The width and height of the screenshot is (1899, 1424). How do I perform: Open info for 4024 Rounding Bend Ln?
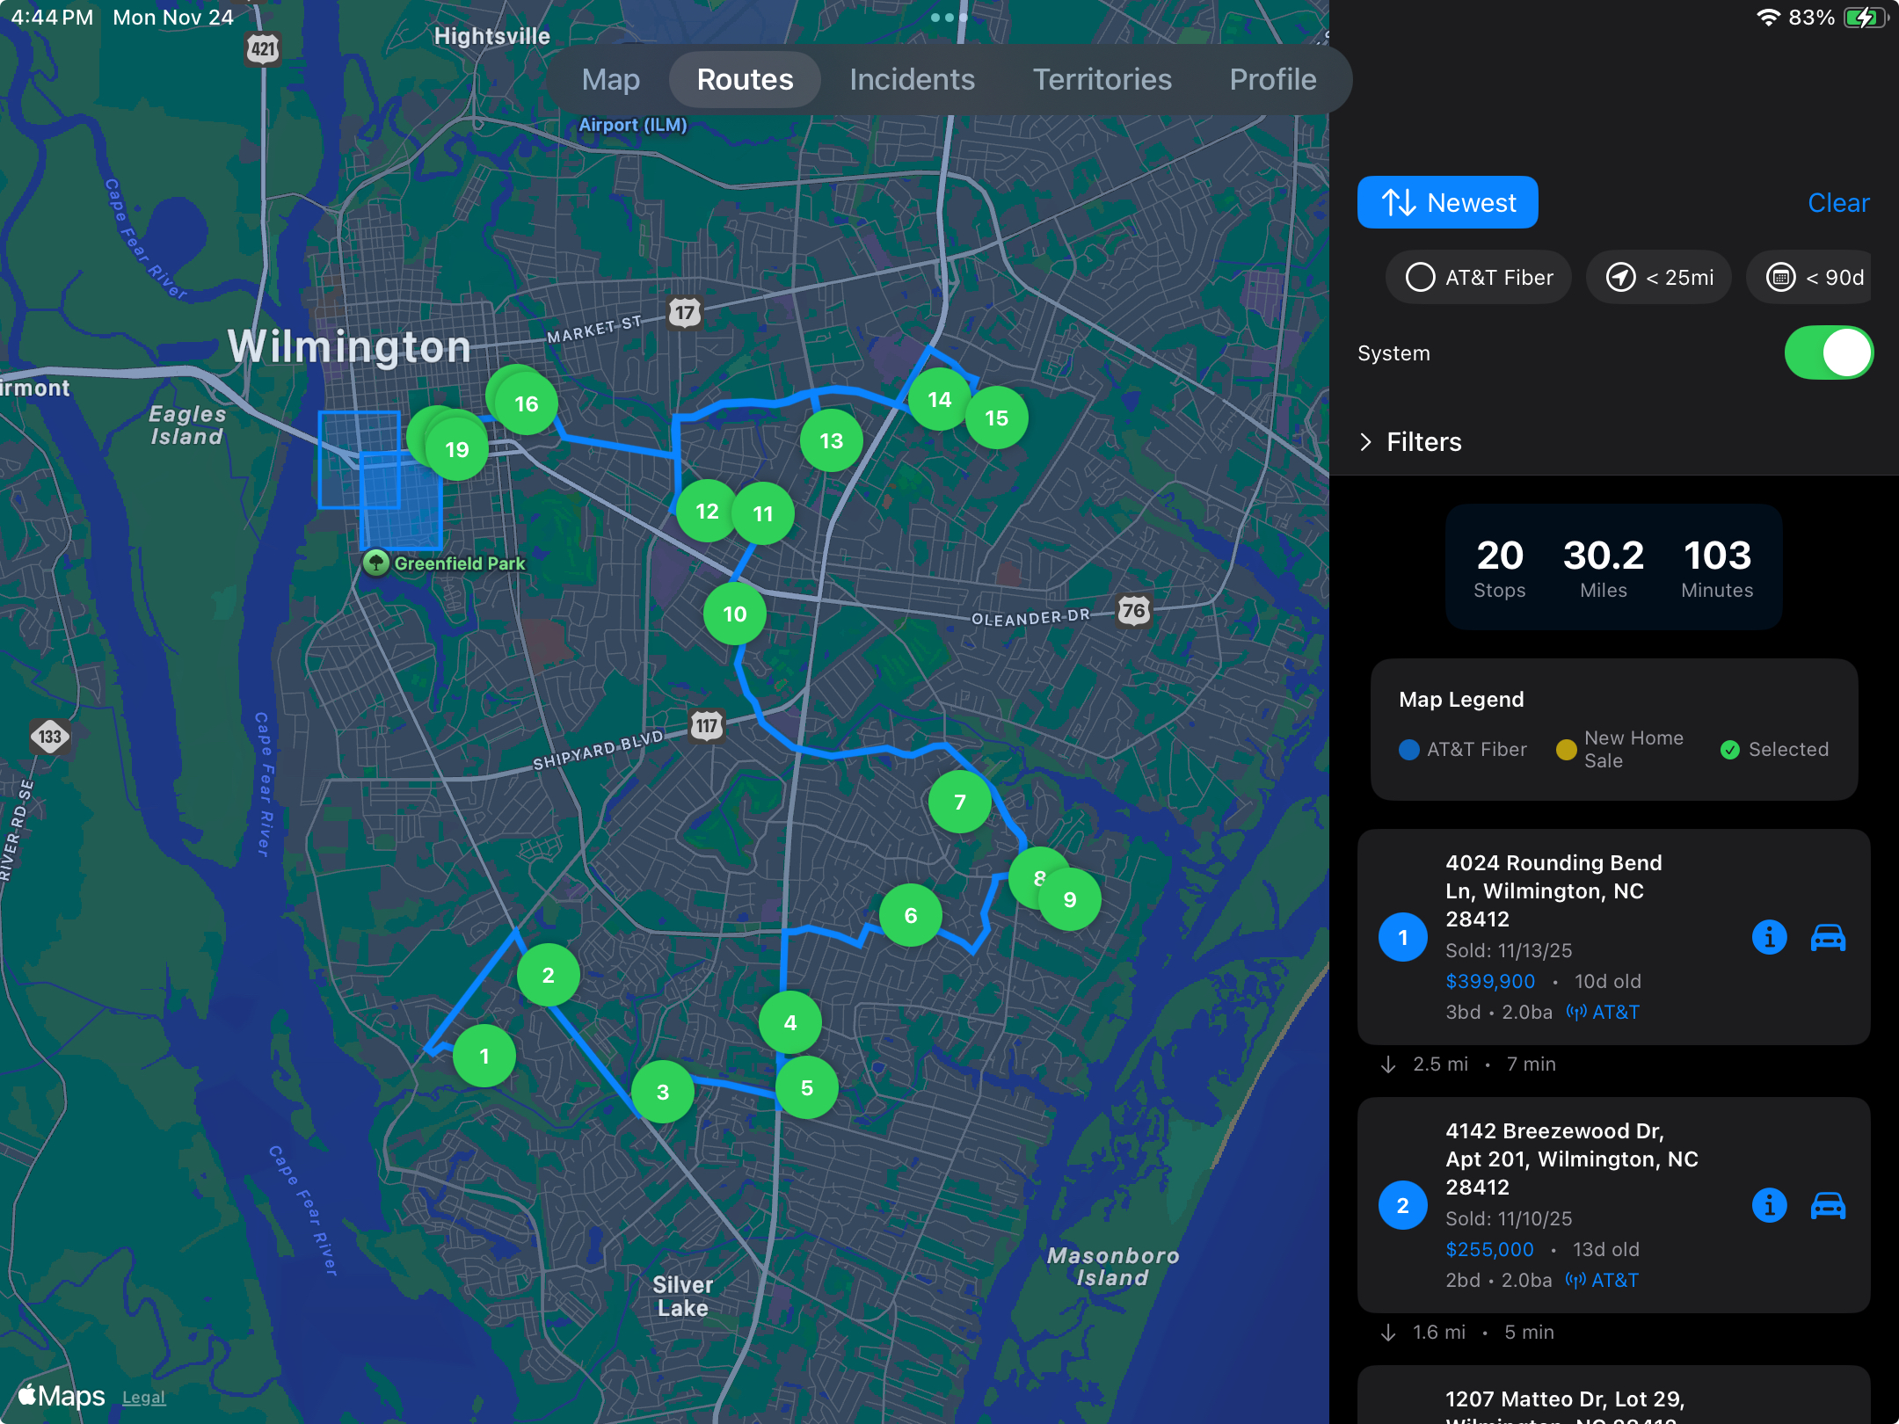[1769, 937]
